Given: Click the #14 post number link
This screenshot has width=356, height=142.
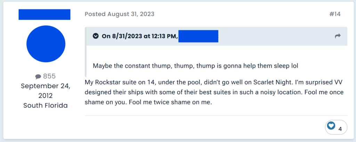Looking at the screenshot, I should [x=334, y=14].
